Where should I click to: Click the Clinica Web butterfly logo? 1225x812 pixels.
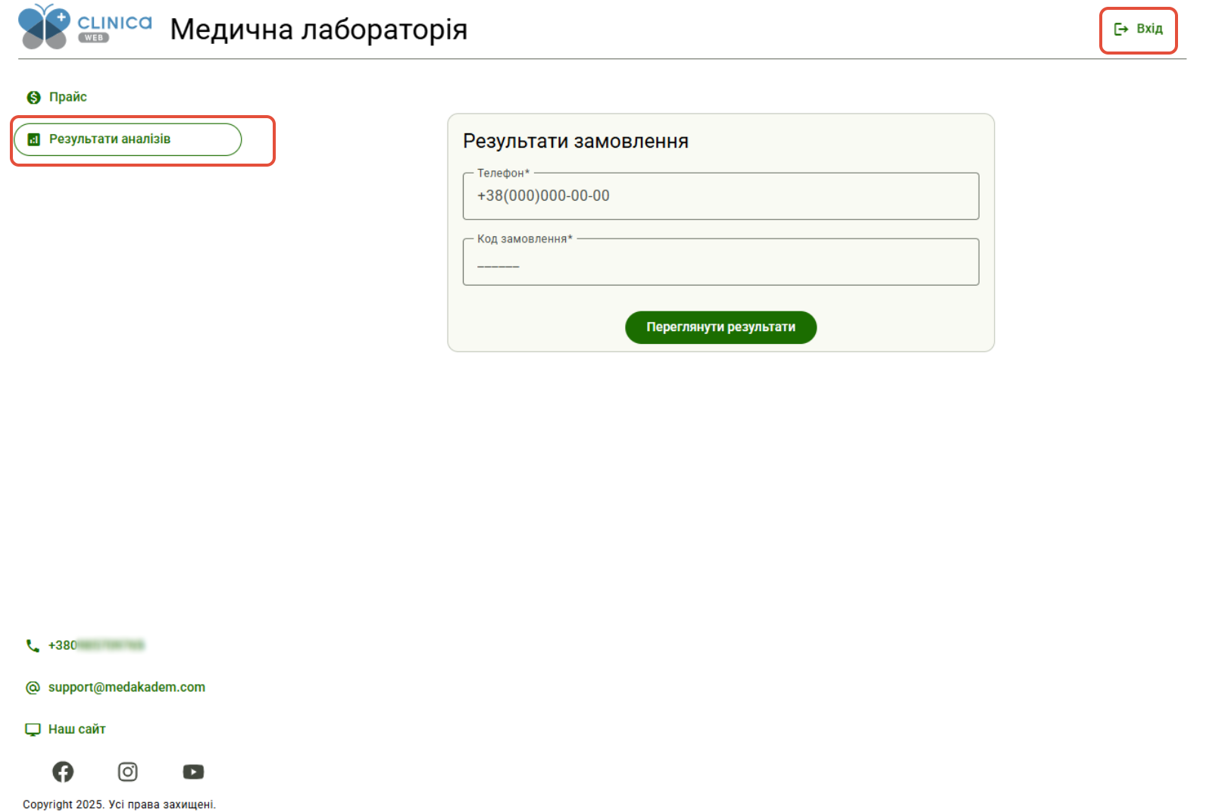tap(84, 27)
